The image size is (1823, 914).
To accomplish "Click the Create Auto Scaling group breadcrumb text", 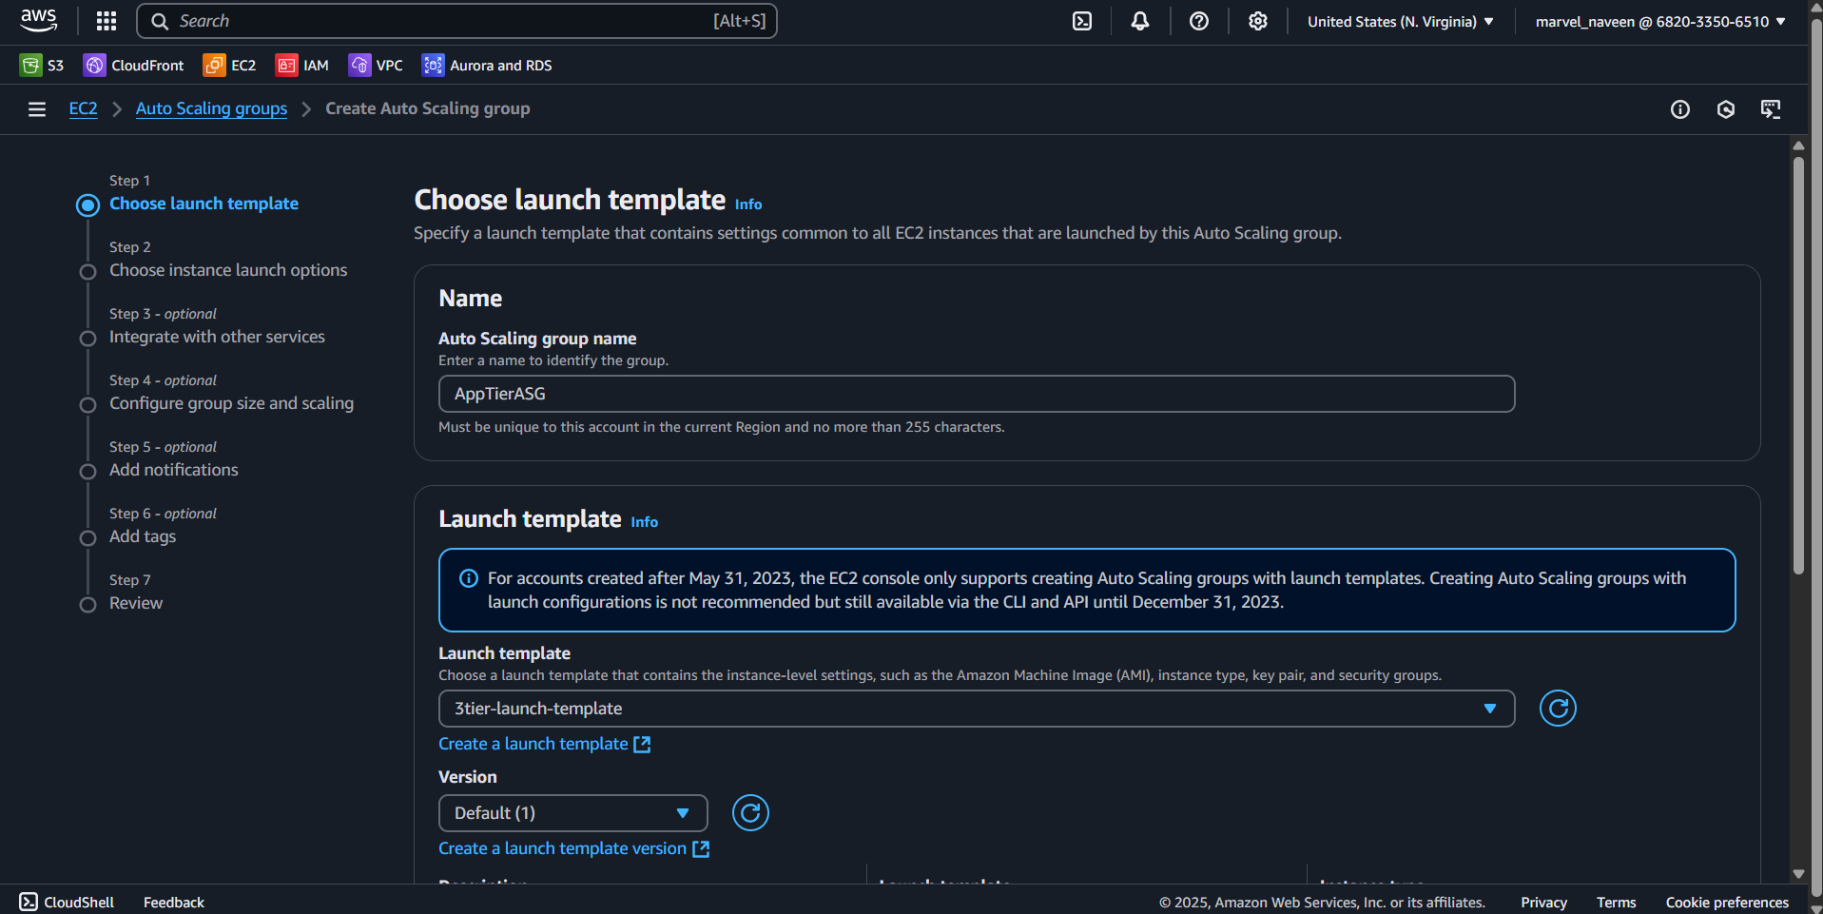I will (x=428, y=108).
